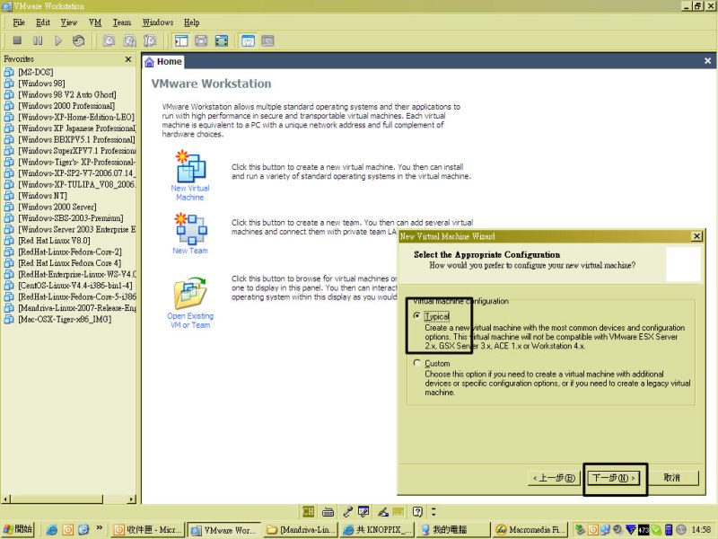This screenshot has height=539, width=718.
Task: Select the Typical configuration radio button
Action: click(x=416, y=316)
